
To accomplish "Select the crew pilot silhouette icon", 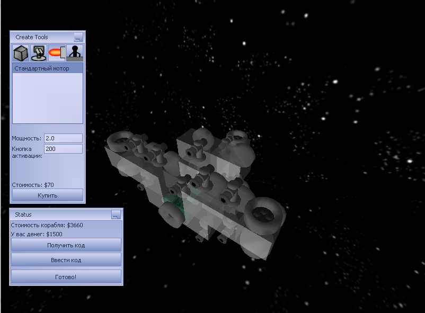I will point(75,53).
